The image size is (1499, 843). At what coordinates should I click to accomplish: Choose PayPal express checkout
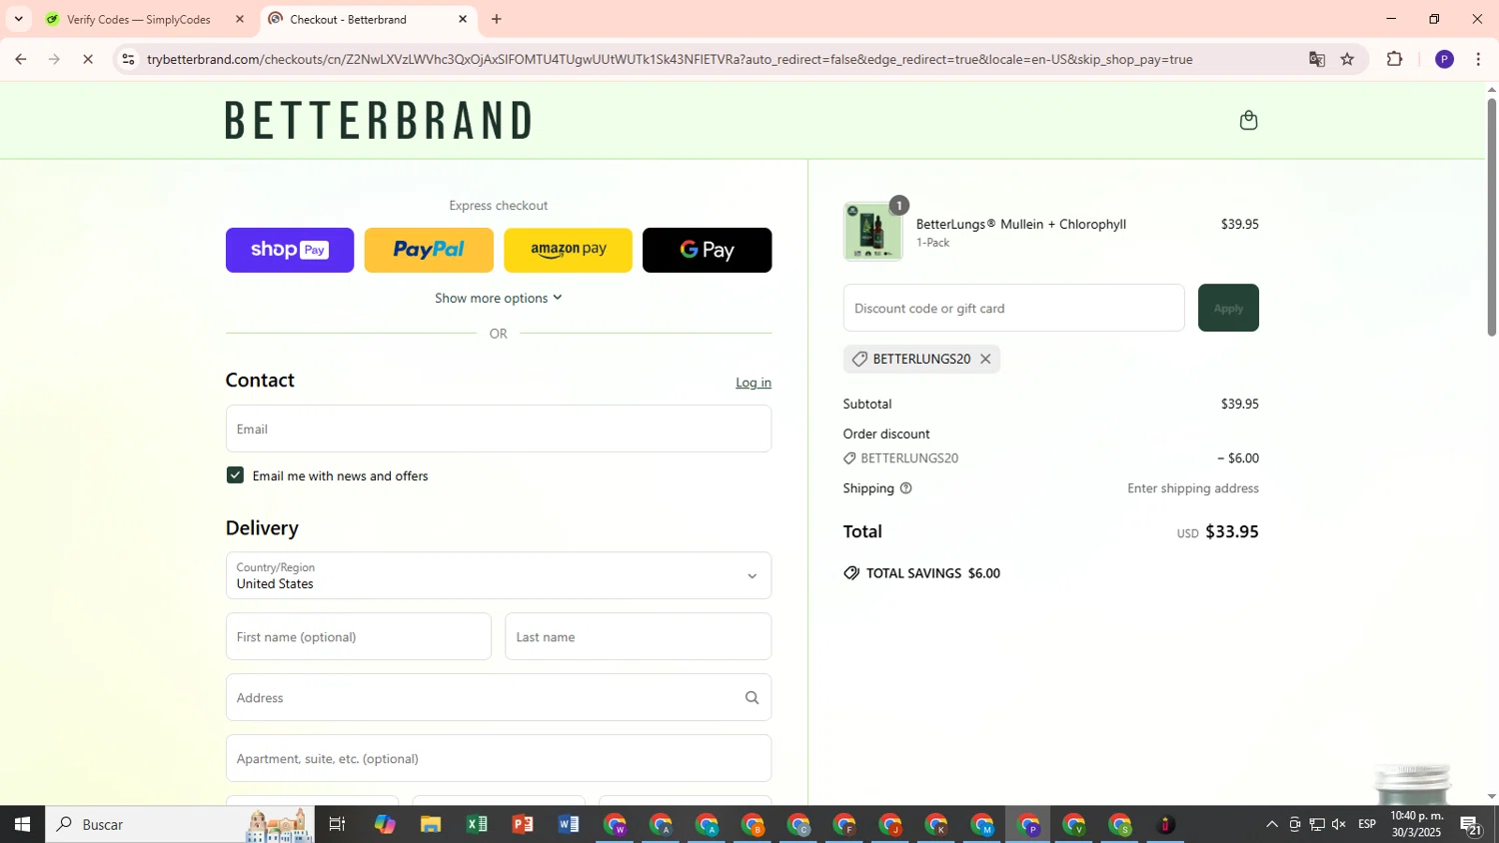pos(429,250)
